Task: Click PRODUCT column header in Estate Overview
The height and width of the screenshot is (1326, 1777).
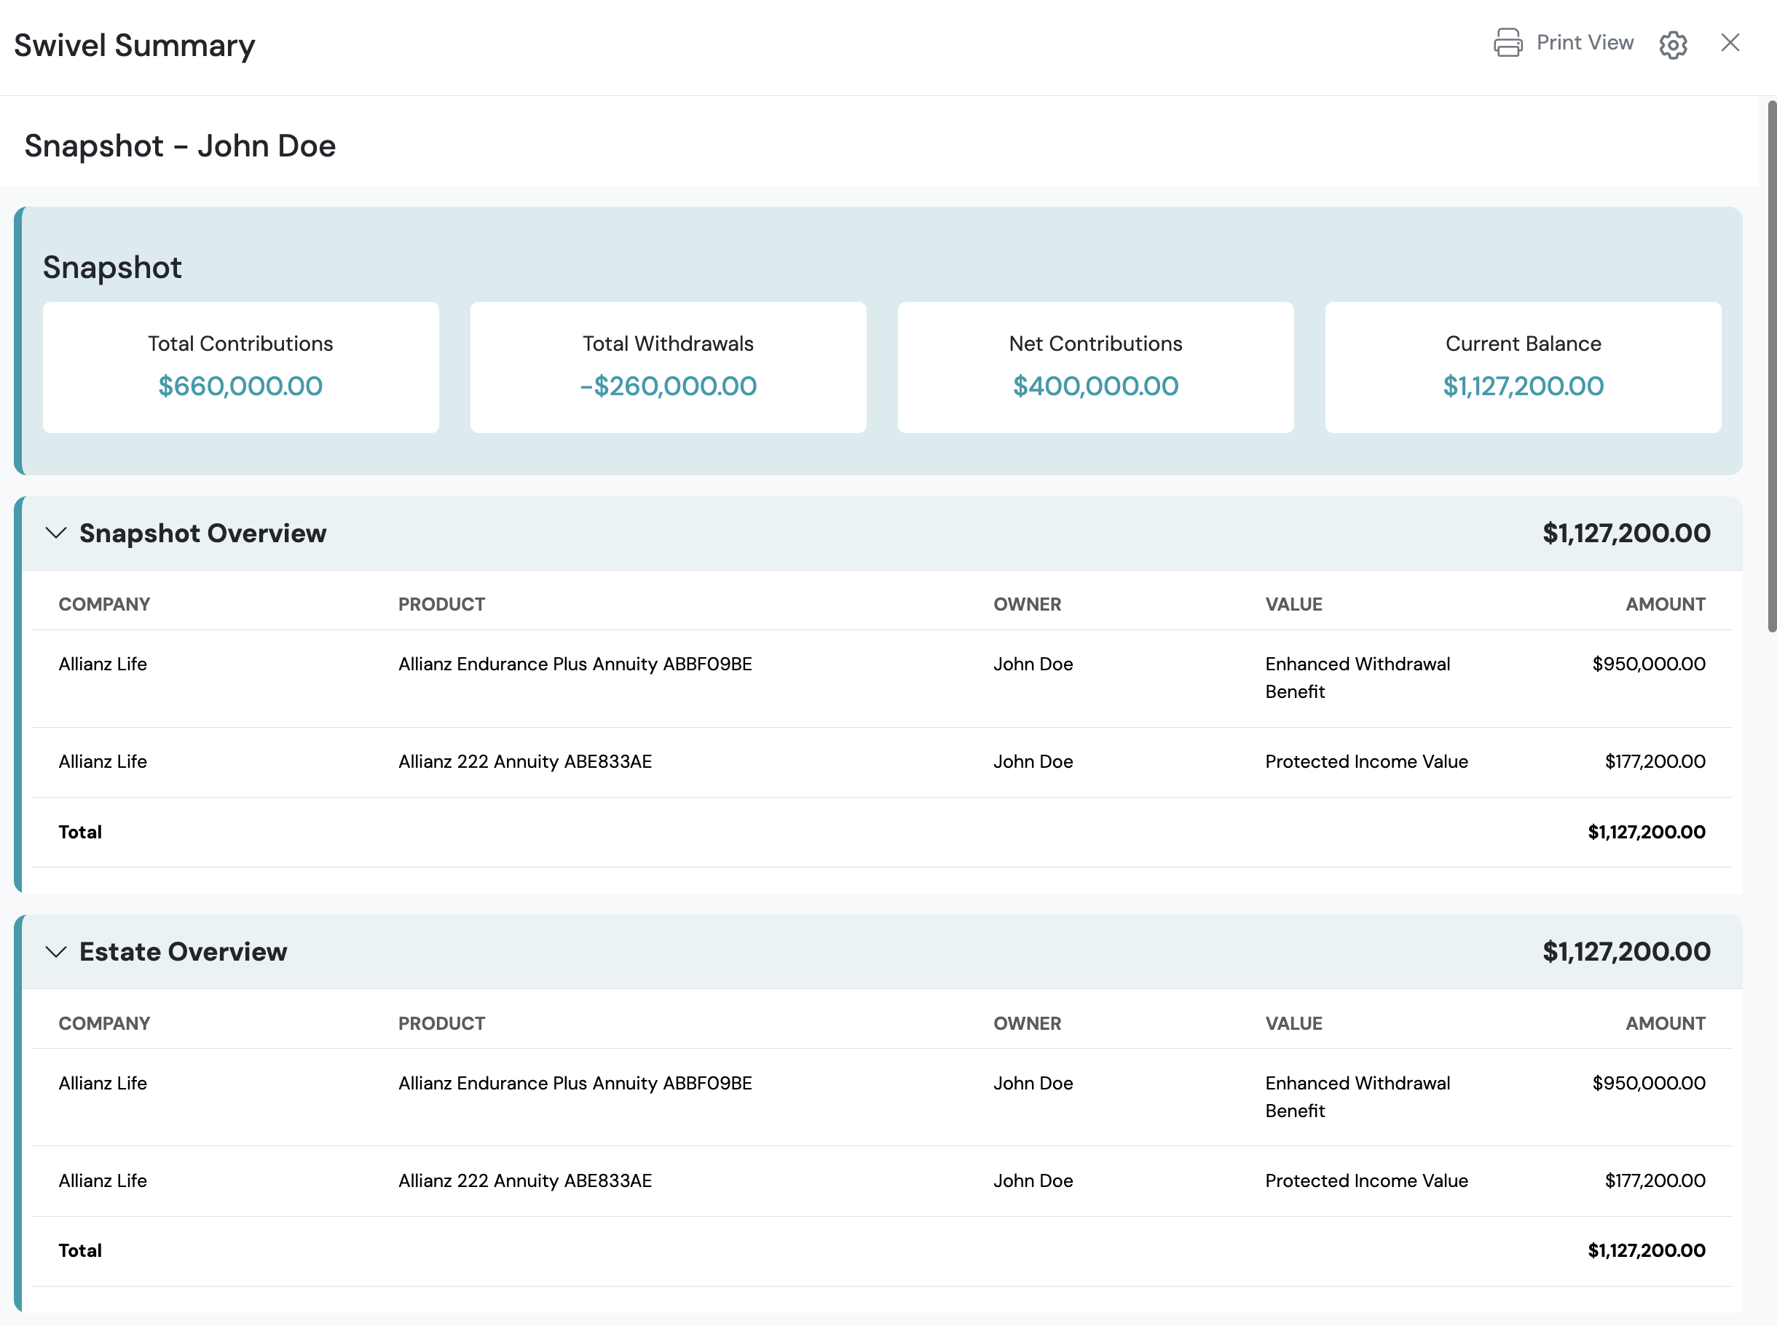Action: click(441, 1023)
